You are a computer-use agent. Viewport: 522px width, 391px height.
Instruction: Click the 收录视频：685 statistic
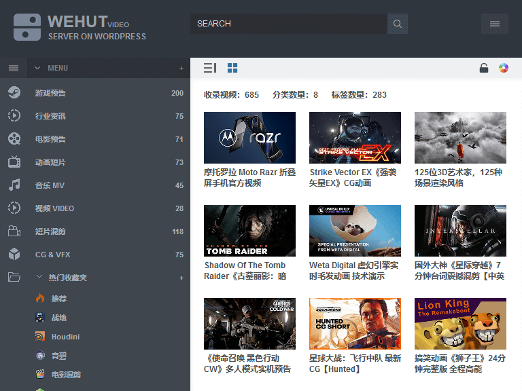231,95
